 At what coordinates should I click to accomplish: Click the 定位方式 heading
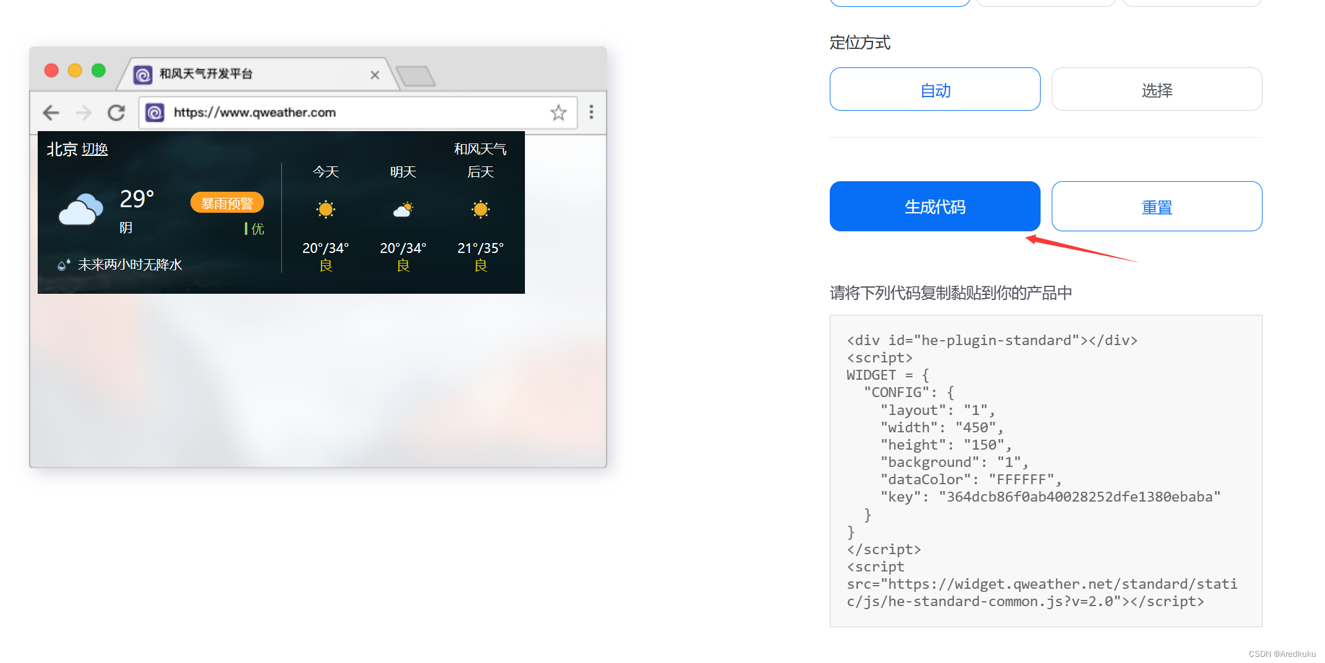click(x=860, y=43)
